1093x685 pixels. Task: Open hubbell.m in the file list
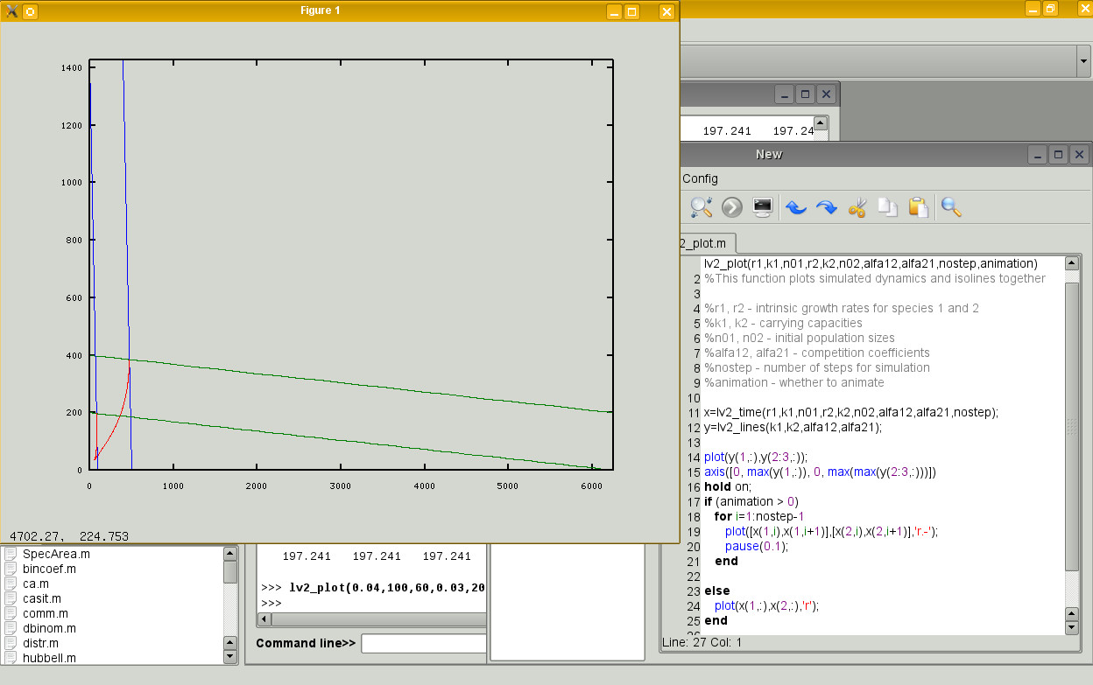click(49, 658)
